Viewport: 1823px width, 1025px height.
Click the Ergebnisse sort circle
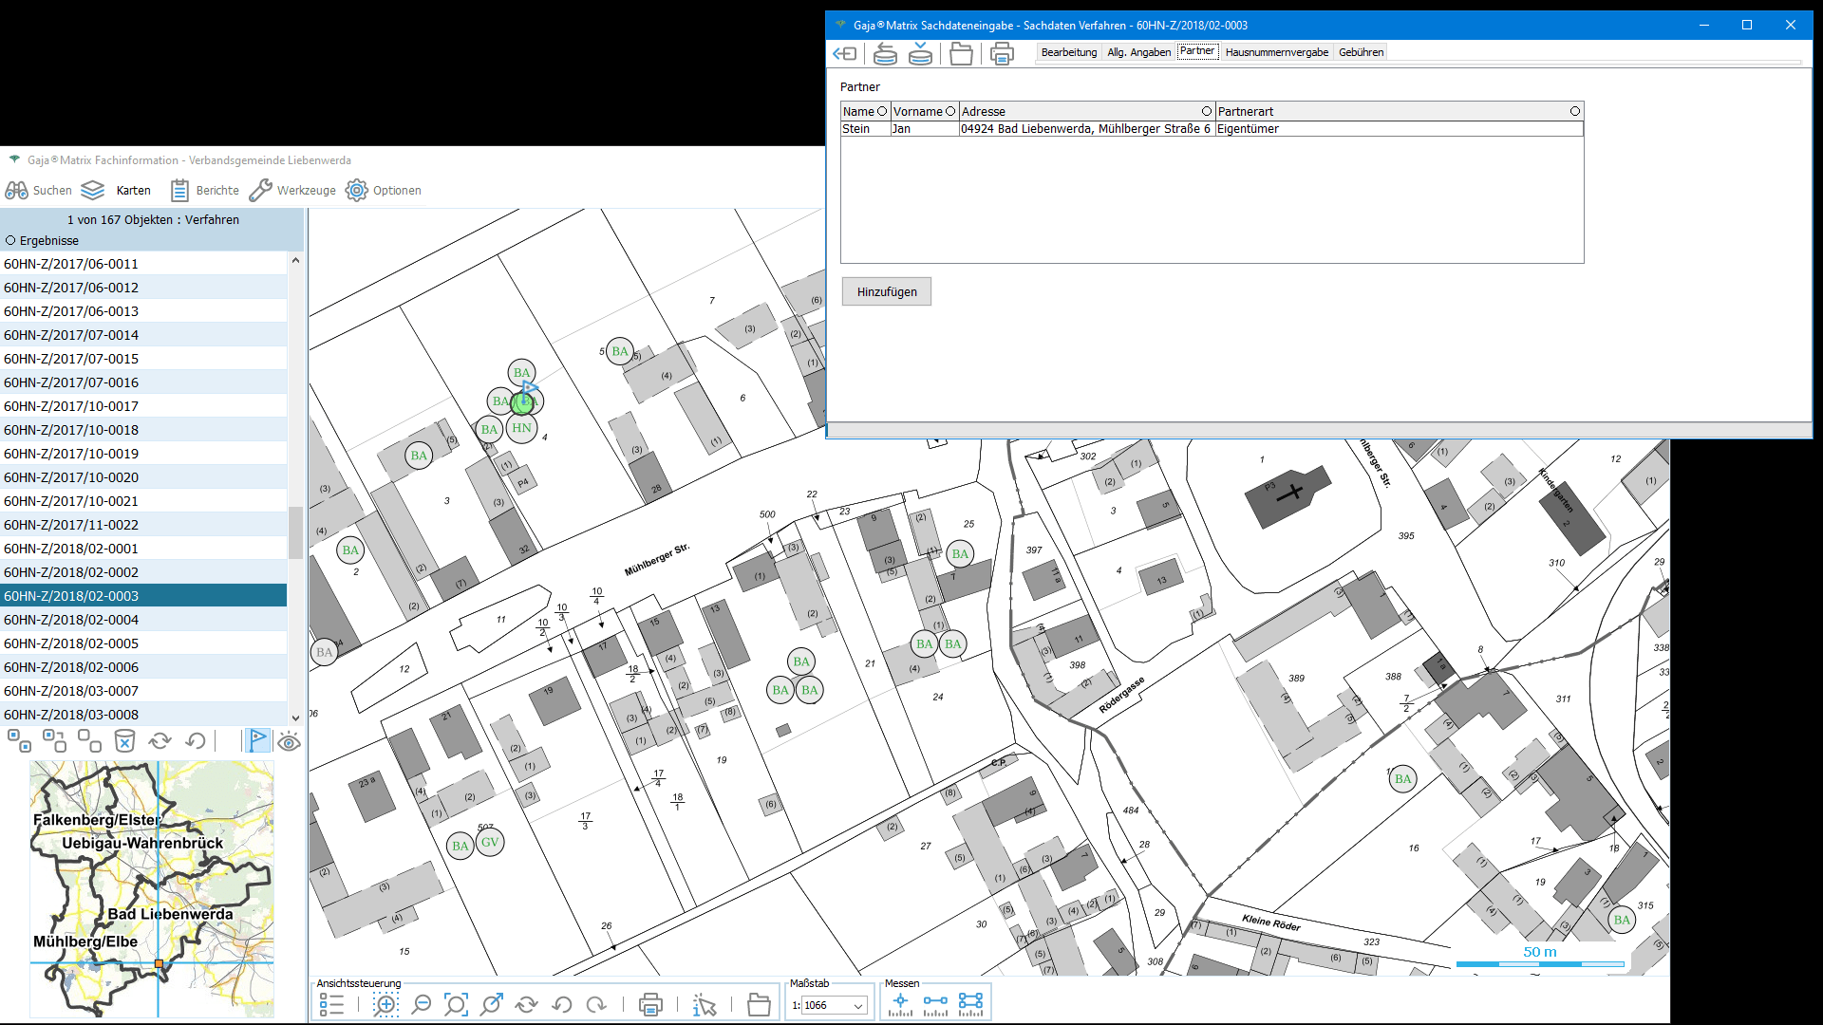click(10, 241)
